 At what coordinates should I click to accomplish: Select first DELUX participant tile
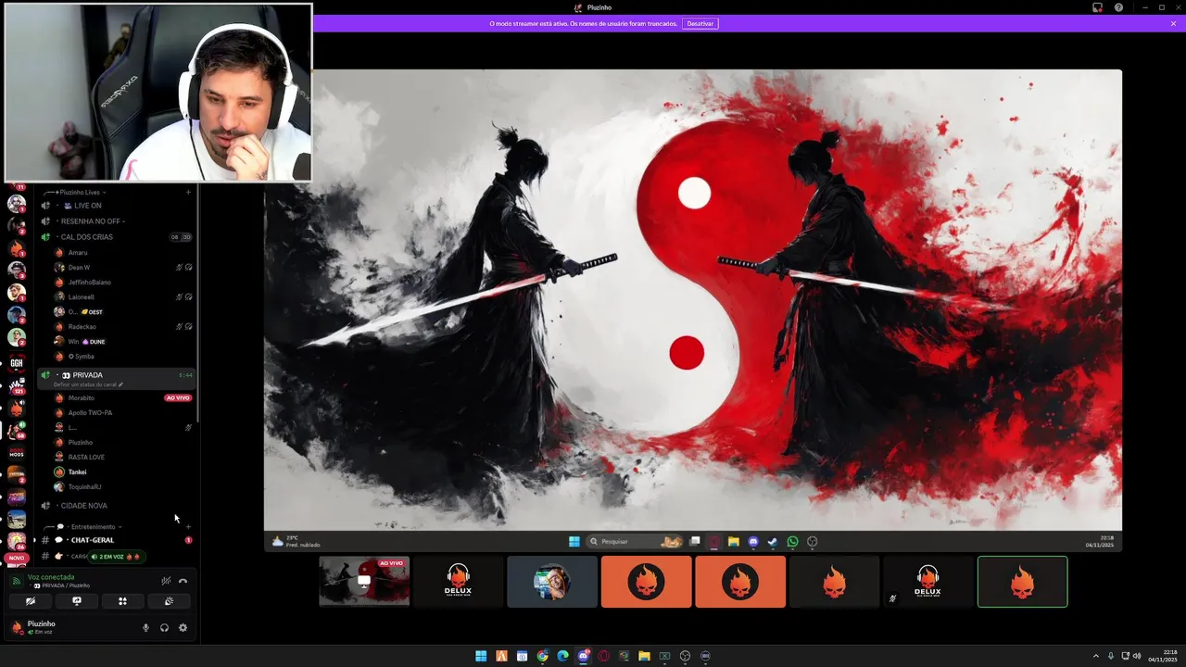(458, 582)
